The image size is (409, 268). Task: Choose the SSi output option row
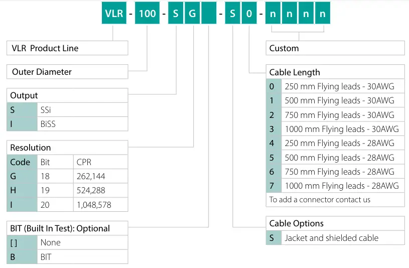[67, 110]
